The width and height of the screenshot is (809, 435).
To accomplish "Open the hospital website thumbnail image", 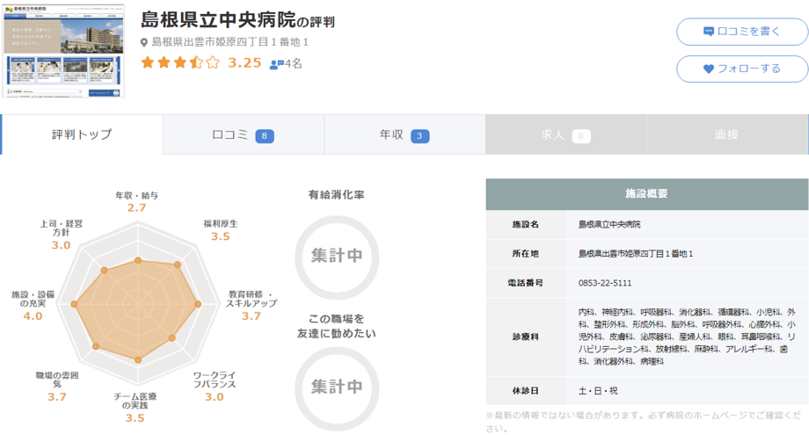I will [62, 52].
